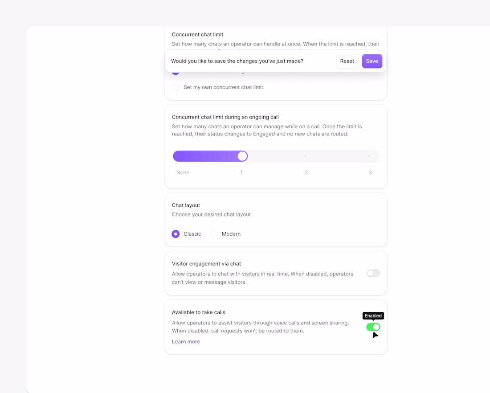Click the slider label '3'
The height and width of the screenshot is (393, 490).
click(x=370, y=172)
